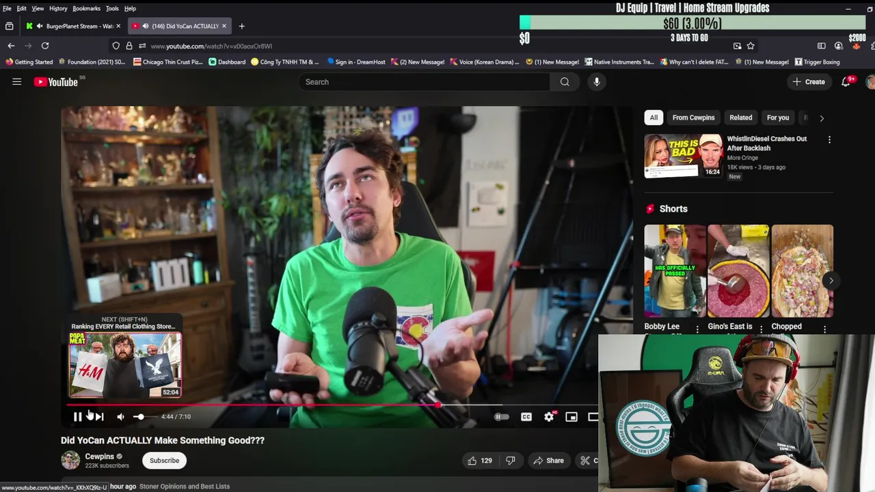The width and height of the screenshot is (875, 492).
Task: Open the WhistlinDiesel Crashes Out video thumbnail
Action: coord(683,156)
